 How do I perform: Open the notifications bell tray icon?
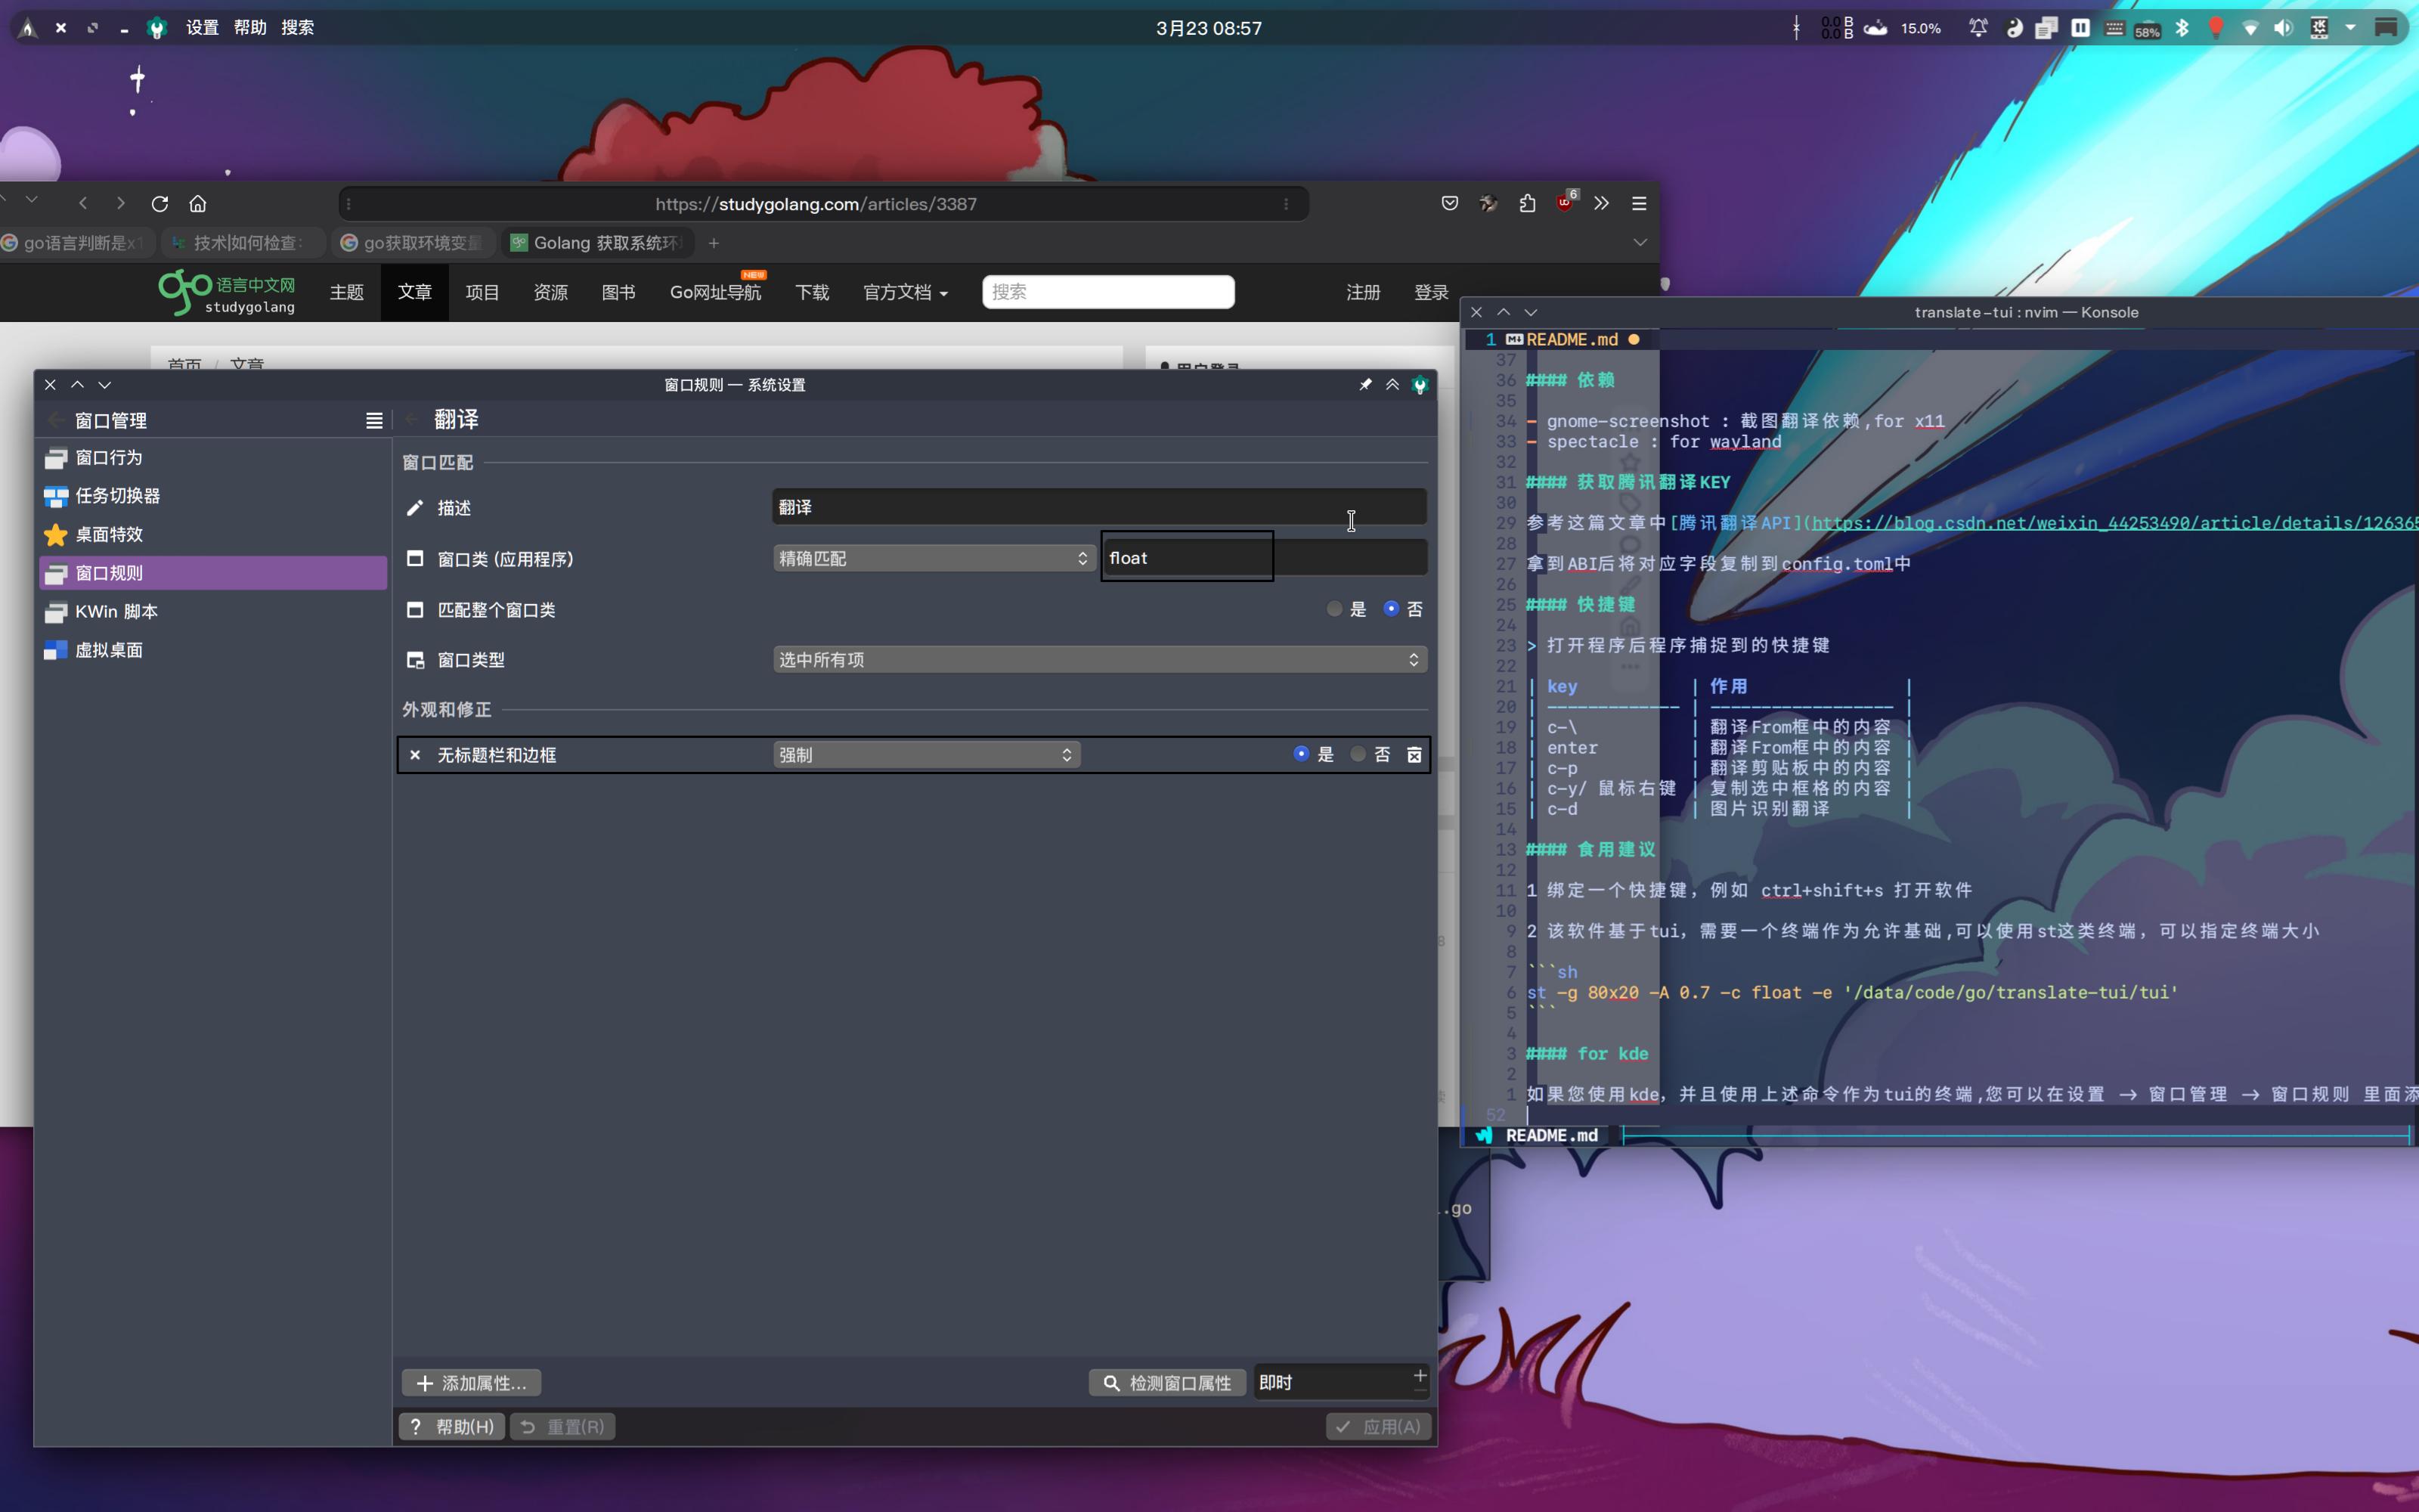[x=1978, y=28]
